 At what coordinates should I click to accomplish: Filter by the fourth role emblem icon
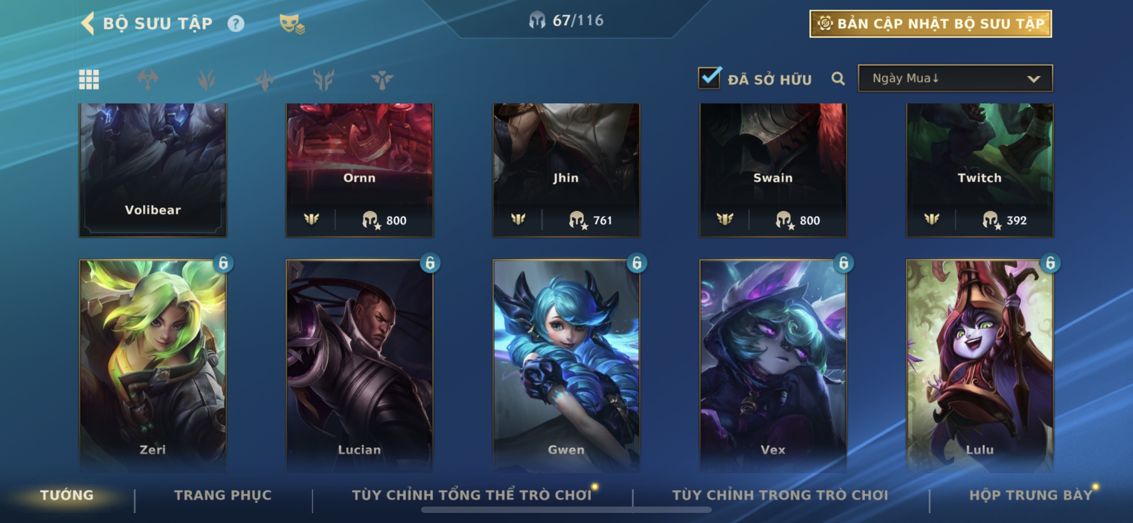coord(323,80)
